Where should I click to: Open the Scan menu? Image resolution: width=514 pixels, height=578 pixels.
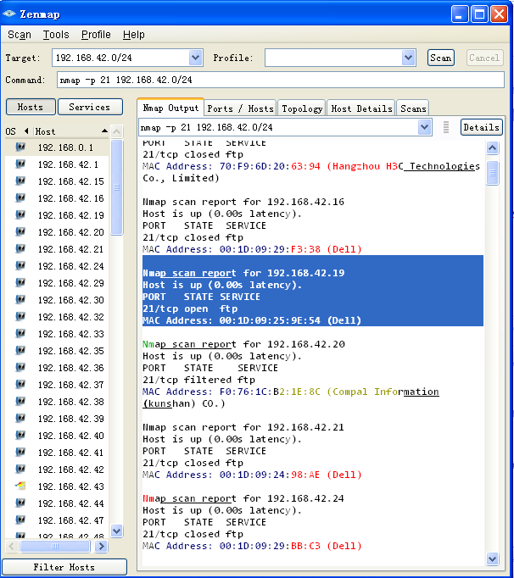pyautogui.click(x=20, y=35)
